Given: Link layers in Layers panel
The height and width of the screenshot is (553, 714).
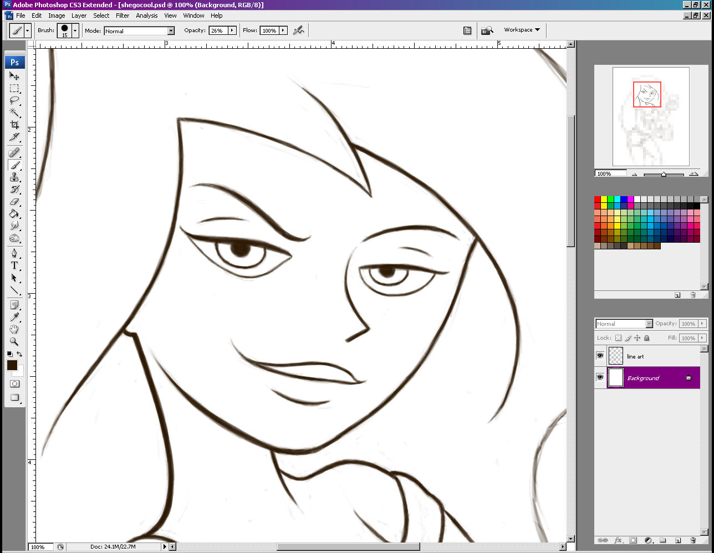Looking at the screenshot, I should tap(603, 540).
